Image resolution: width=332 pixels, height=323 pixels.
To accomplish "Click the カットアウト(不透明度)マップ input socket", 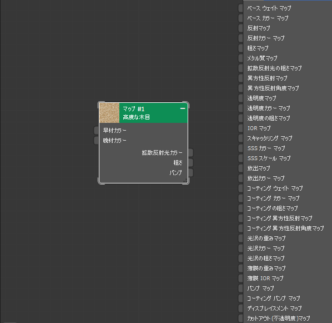I will [x=241, y=319].
